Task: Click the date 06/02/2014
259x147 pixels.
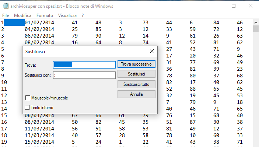Action: (x=39, y=36)
